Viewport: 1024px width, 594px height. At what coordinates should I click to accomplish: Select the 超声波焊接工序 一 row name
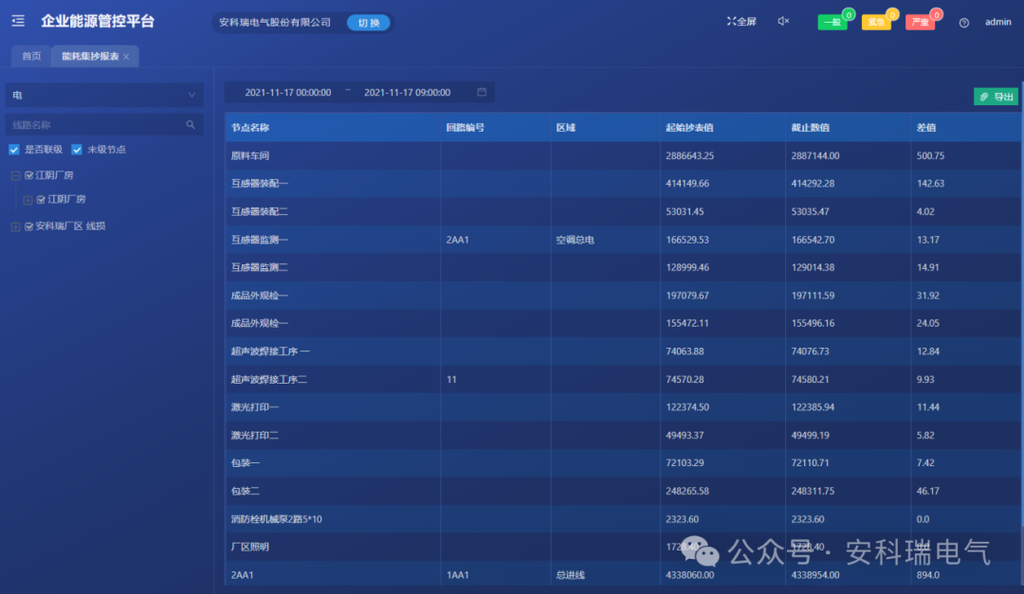pos(270,351)
